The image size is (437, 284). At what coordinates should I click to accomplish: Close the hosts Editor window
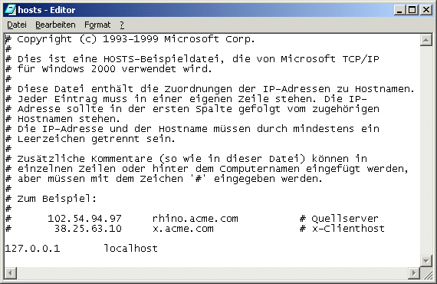(426, 10)
